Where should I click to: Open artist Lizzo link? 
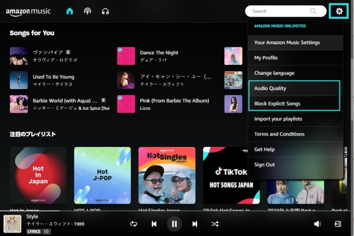point(145,108)
